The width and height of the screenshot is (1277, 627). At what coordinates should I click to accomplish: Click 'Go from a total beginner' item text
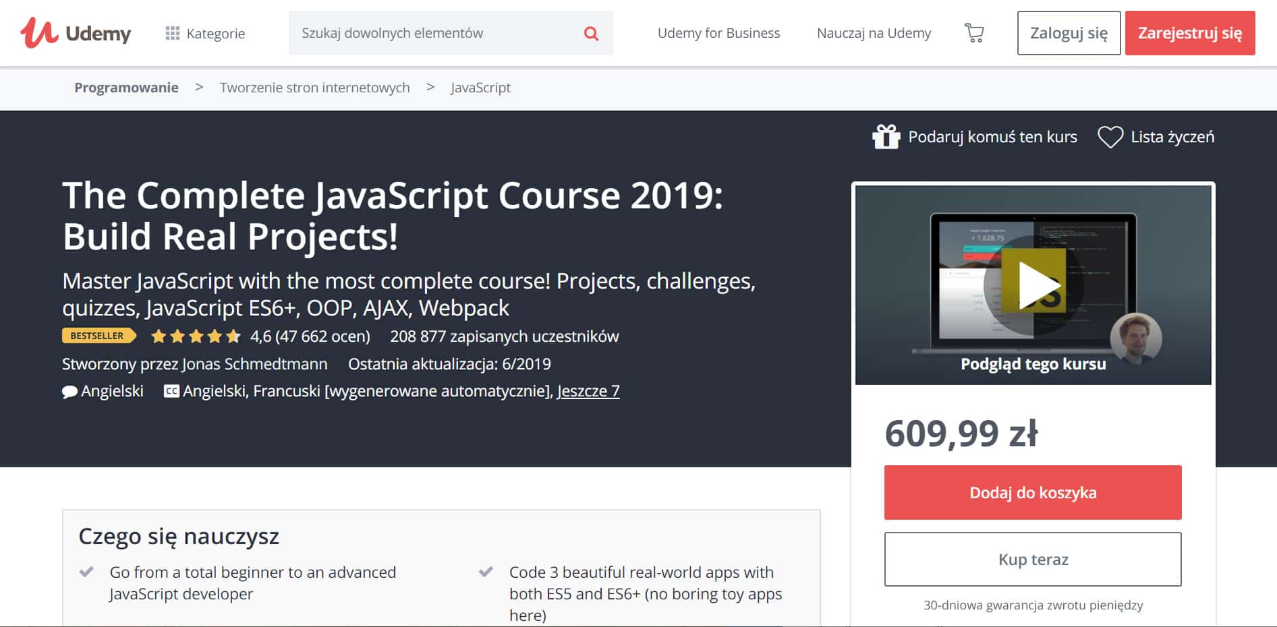253,583
